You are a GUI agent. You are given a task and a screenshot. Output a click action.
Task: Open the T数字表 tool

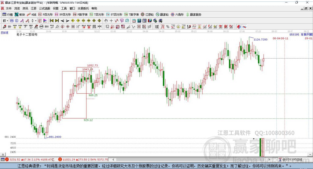click(131, 15)
